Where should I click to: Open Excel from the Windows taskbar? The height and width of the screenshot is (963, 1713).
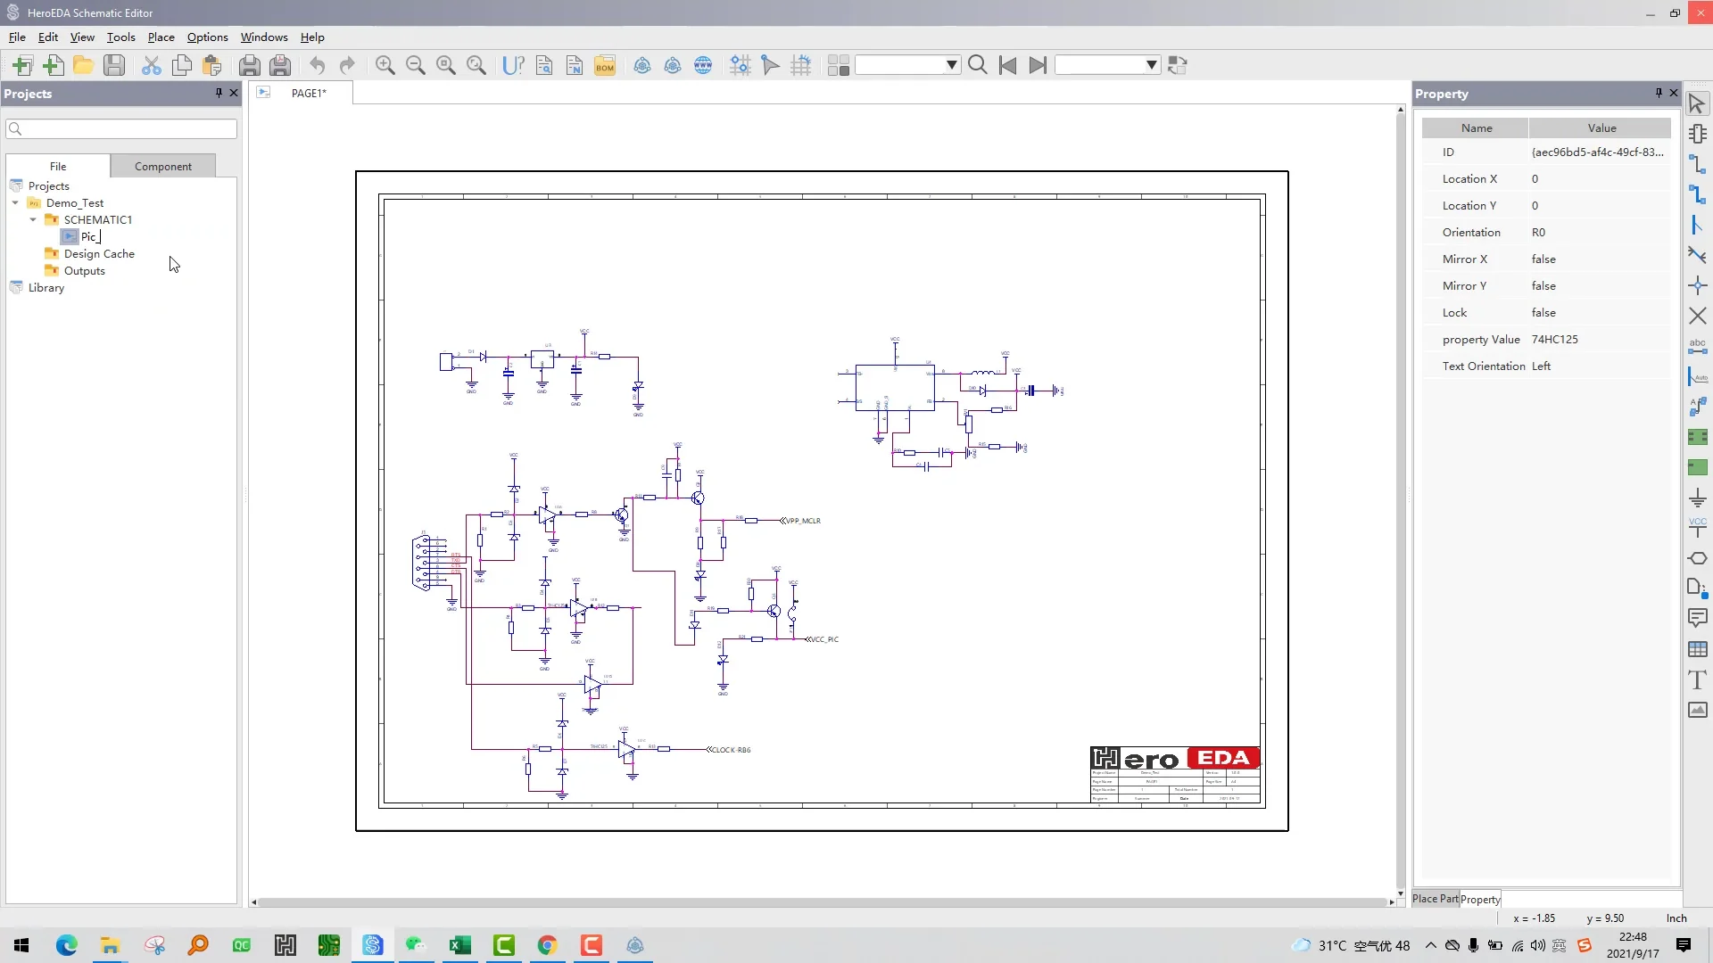pyautogui.click(x=460, y=945)
